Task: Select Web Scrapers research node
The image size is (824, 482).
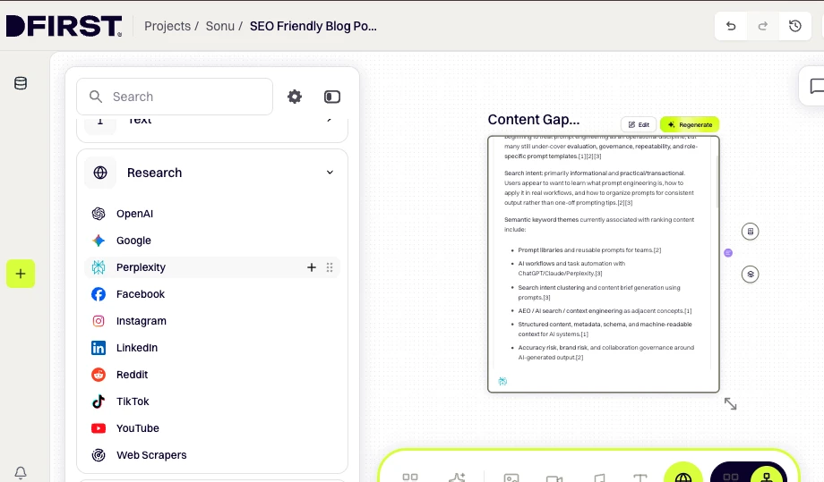Action: (212, 455)
